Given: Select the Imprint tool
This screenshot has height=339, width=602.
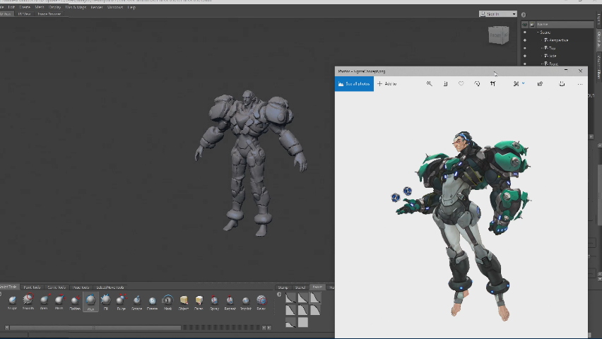Looking at the screenshot, I should pos(246,302).
